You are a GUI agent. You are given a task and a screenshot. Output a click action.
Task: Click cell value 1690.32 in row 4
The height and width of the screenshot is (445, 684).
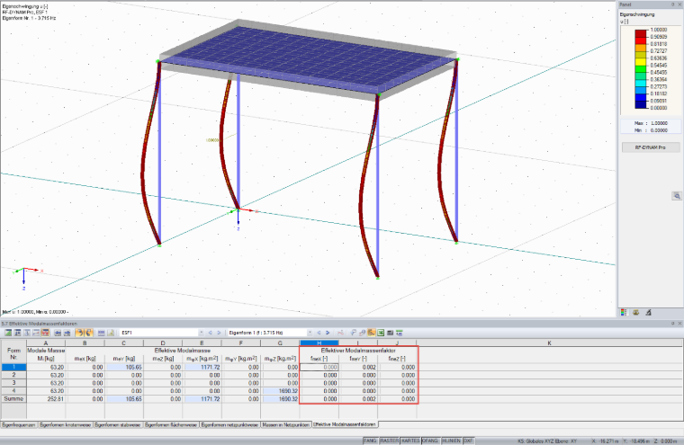[280, 391]
